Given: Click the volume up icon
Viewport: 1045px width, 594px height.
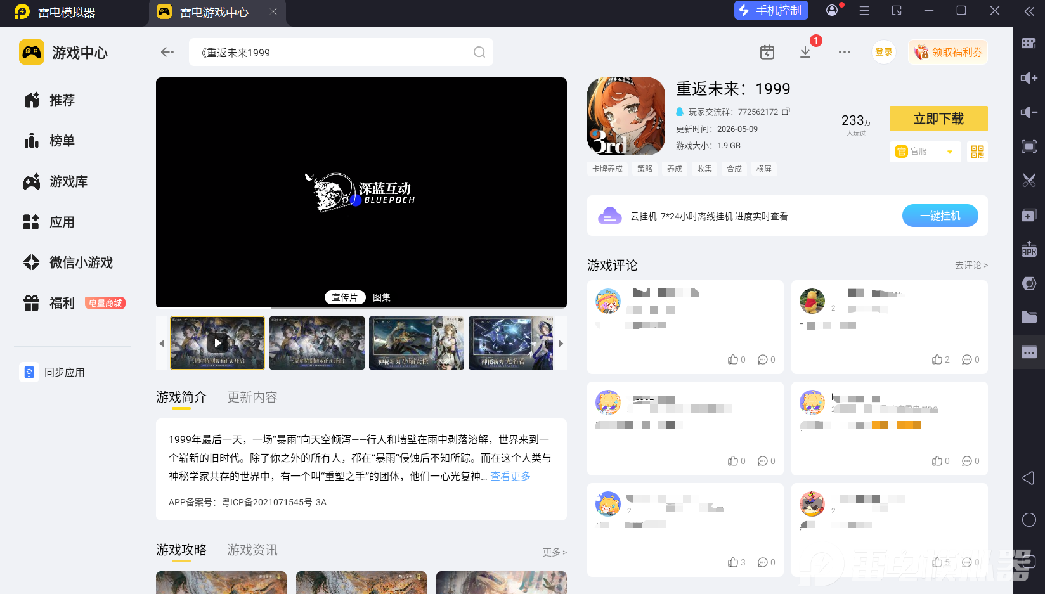Looking at the screenshot, I should (1029, 77).
